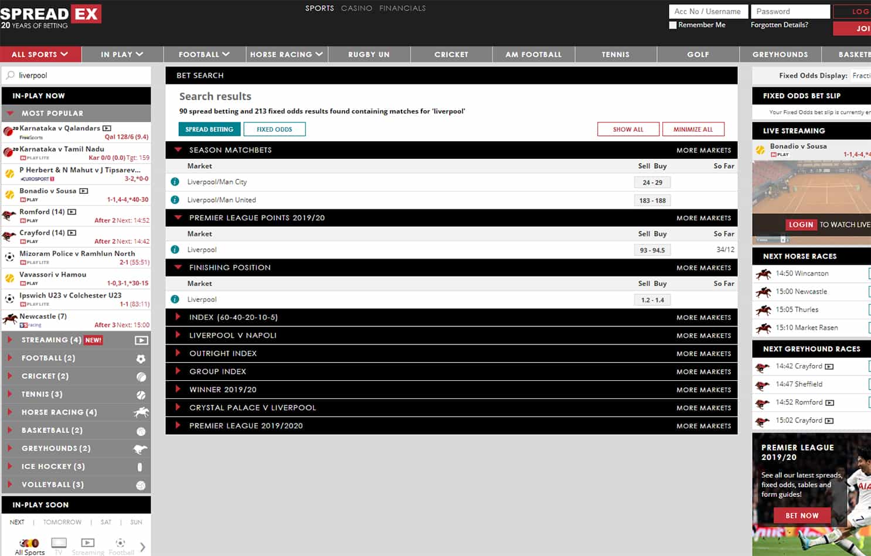Click the streaming play icon in Streaming row
871x556 pixels.
(141, 340)
